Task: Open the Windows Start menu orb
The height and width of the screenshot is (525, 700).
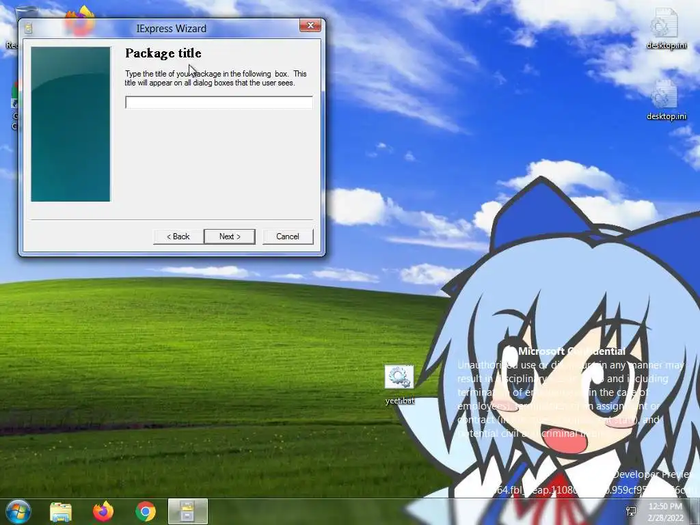Action: pyautogui.click(x=18, y=511)
